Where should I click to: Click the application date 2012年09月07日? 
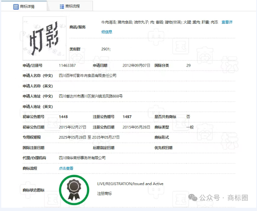tap(136, 65)
